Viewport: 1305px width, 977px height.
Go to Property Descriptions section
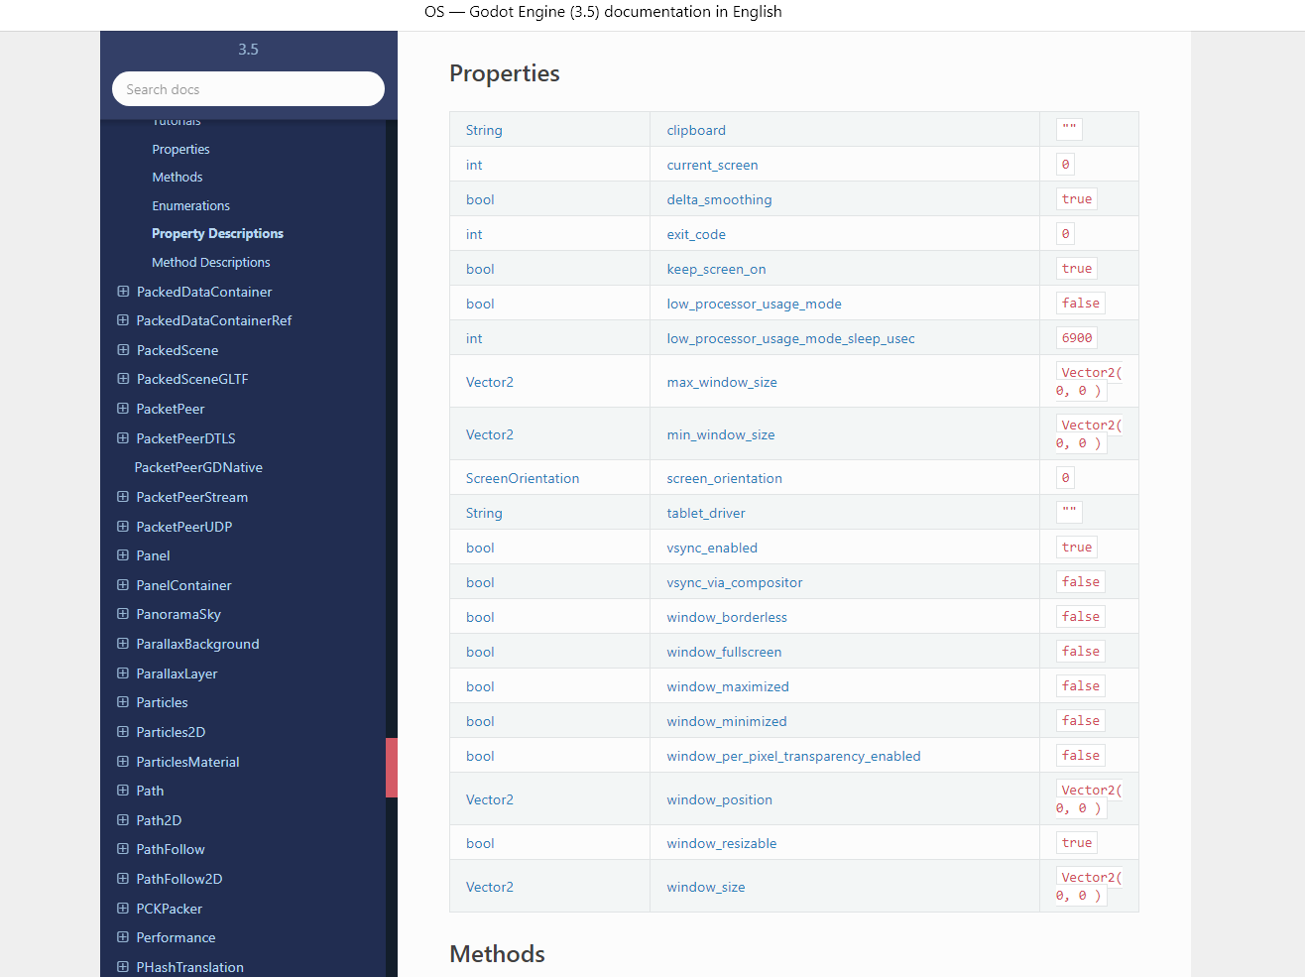[217, 234]
